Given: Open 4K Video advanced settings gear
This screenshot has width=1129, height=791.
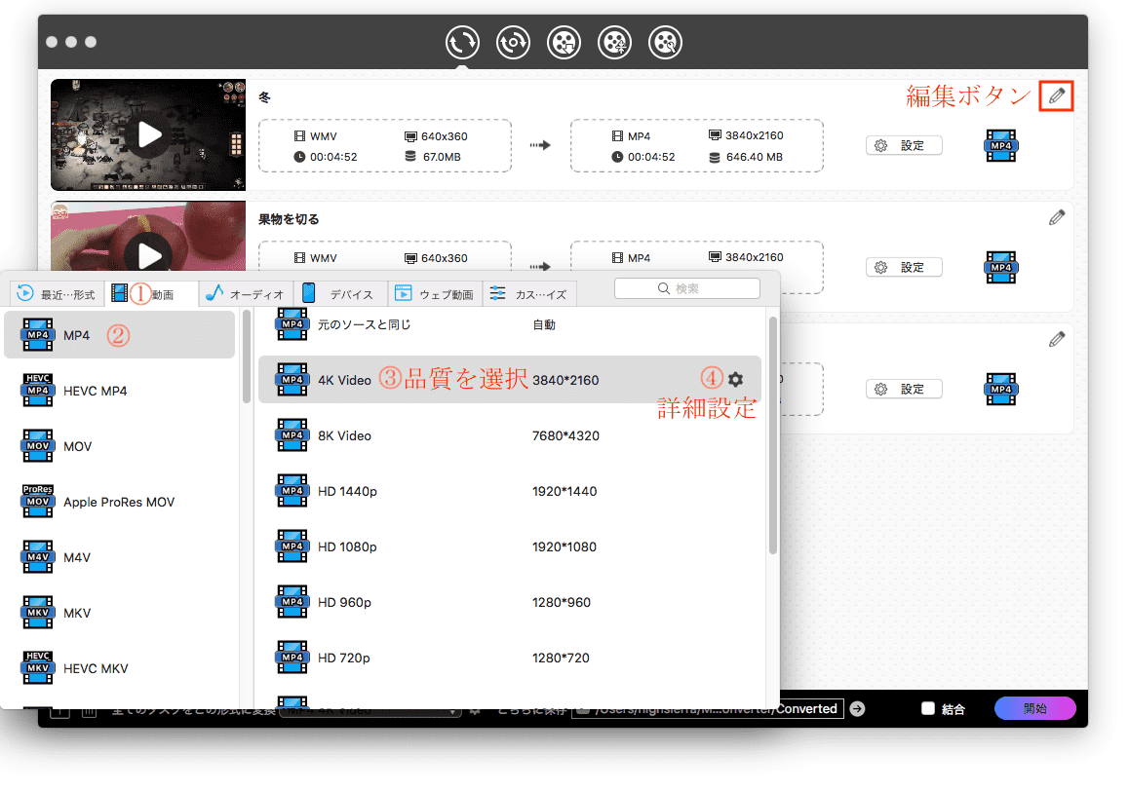Looking at the screenshot, I should coord(735,379).
